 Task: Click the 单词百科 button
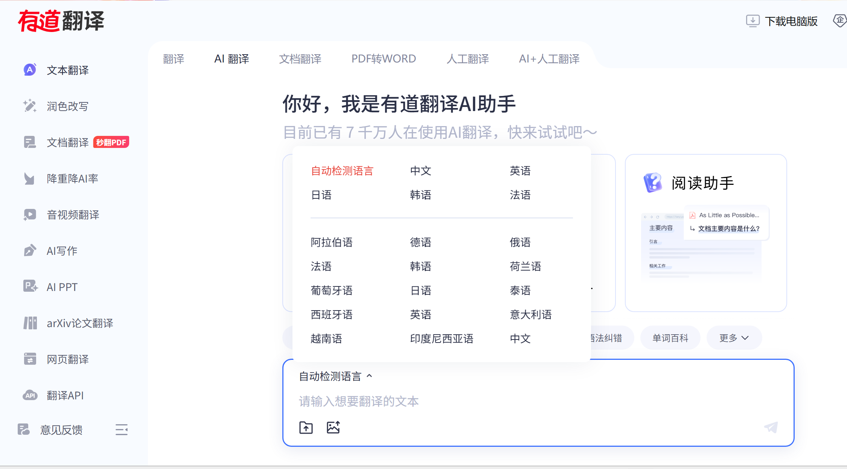670,338
